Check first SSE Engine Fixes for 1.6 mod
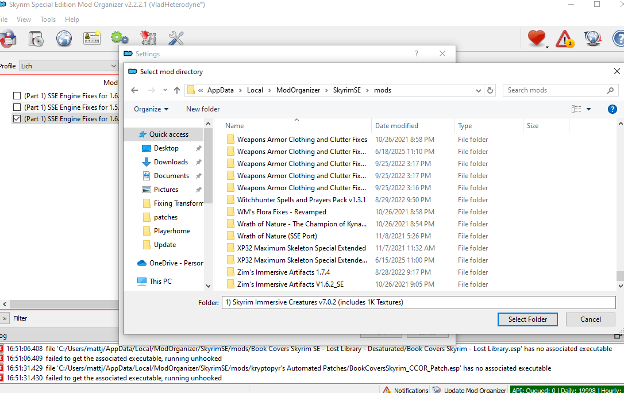 pyautogui.click(x=17, y=96)
